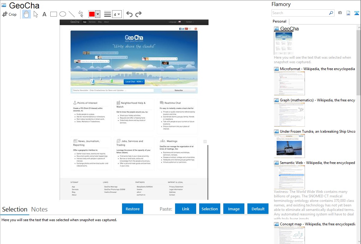Click the Paste Default button
This screenshot has height=244, width=361.
click(x=258, y=209)
